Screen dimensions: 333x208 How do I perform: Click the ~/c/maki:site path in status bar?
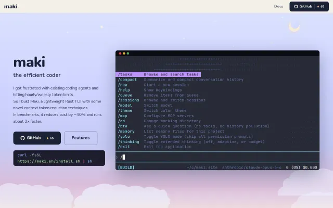202,167
